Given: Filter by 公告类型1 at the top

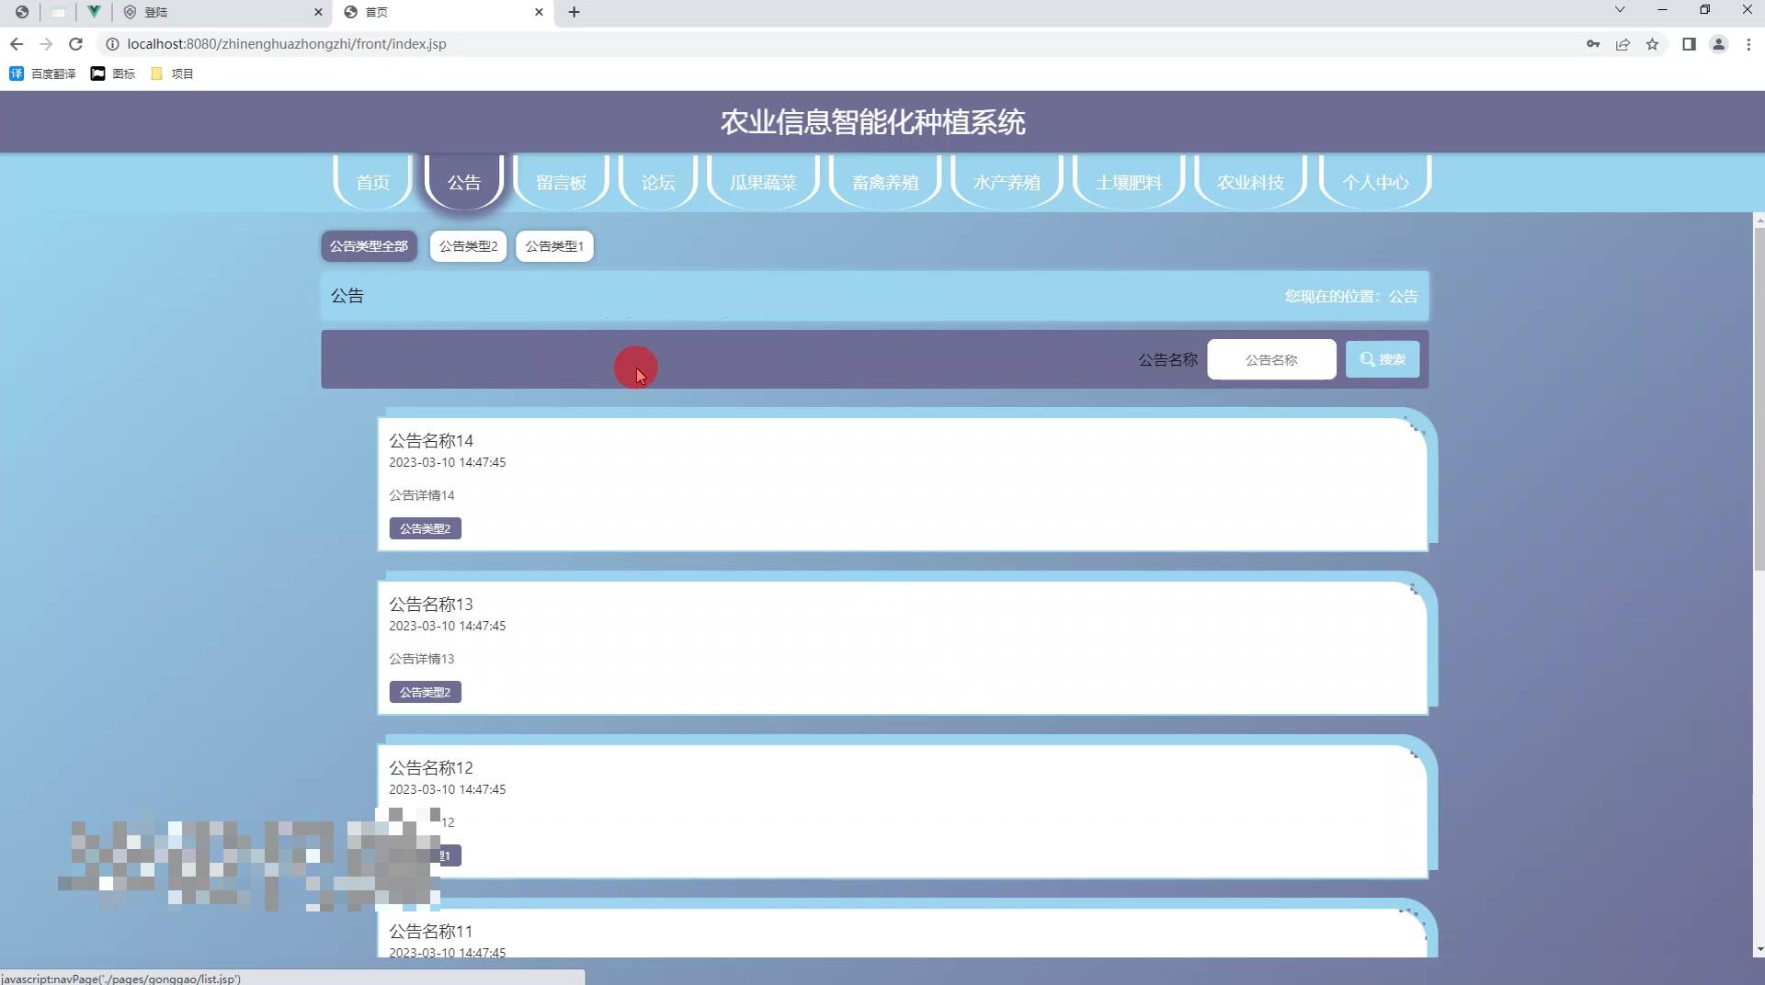Looking at the screenshot, I should (554, 246).
